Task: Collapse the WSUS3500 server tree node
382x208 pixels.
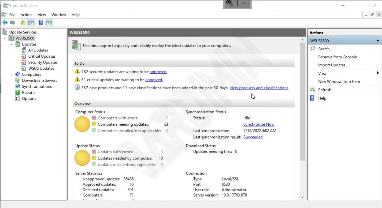Action: (5, 38)
